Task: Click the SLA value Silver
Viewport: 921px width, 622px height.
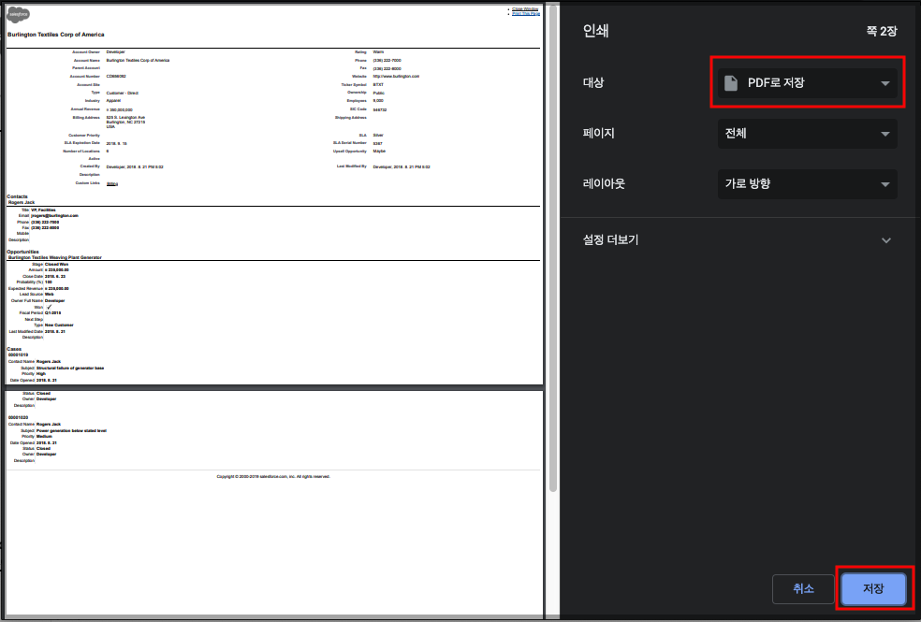Action: point(378,136)
